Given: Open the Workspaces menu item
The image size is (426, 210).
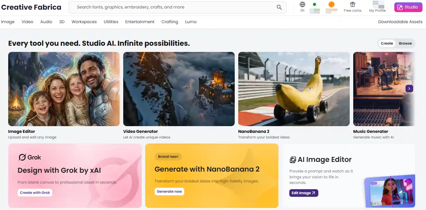Looking at the screenshot, I should pos(84,22).
